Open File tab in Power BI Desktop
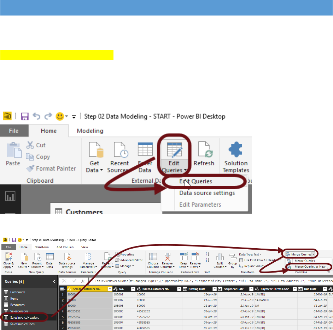333x330 pixels. [14, 131]
